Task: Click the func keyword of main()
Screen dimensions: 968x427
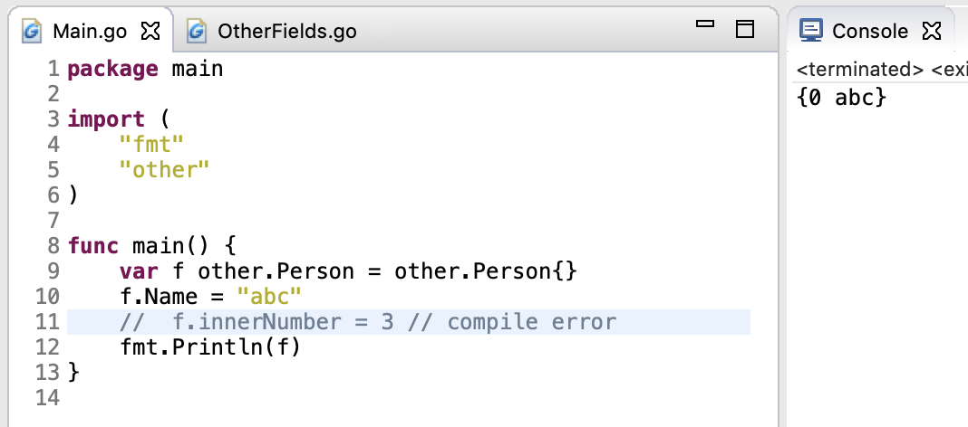Action: [x=93, y=246]
